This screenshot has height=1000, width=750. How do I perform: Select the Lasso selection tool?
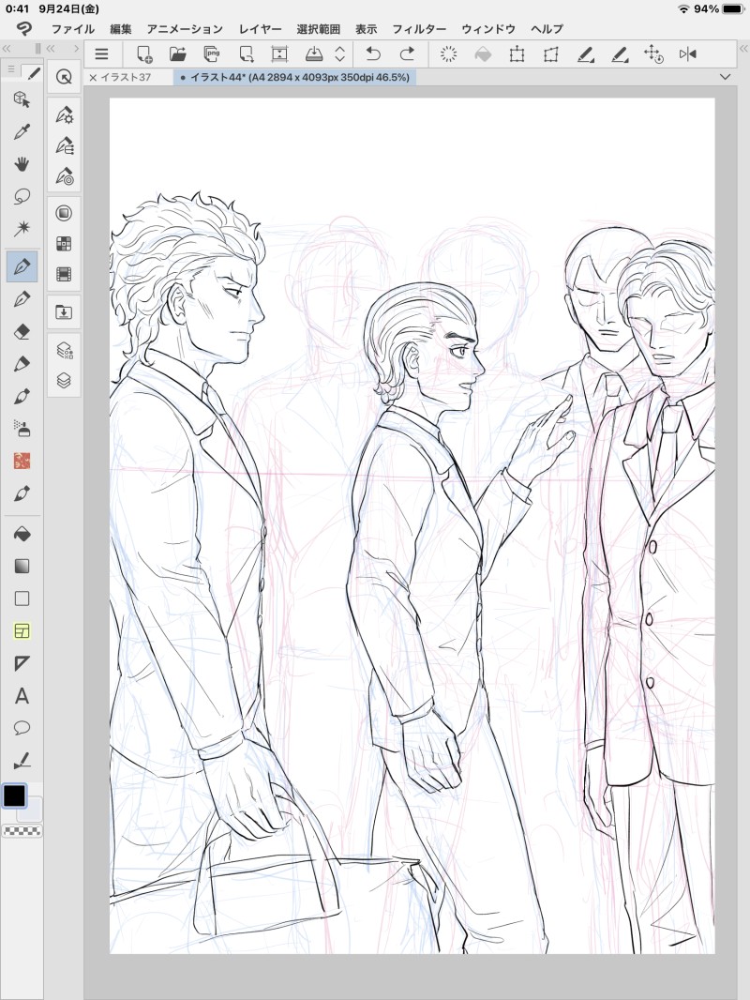(x=22, y=196)
